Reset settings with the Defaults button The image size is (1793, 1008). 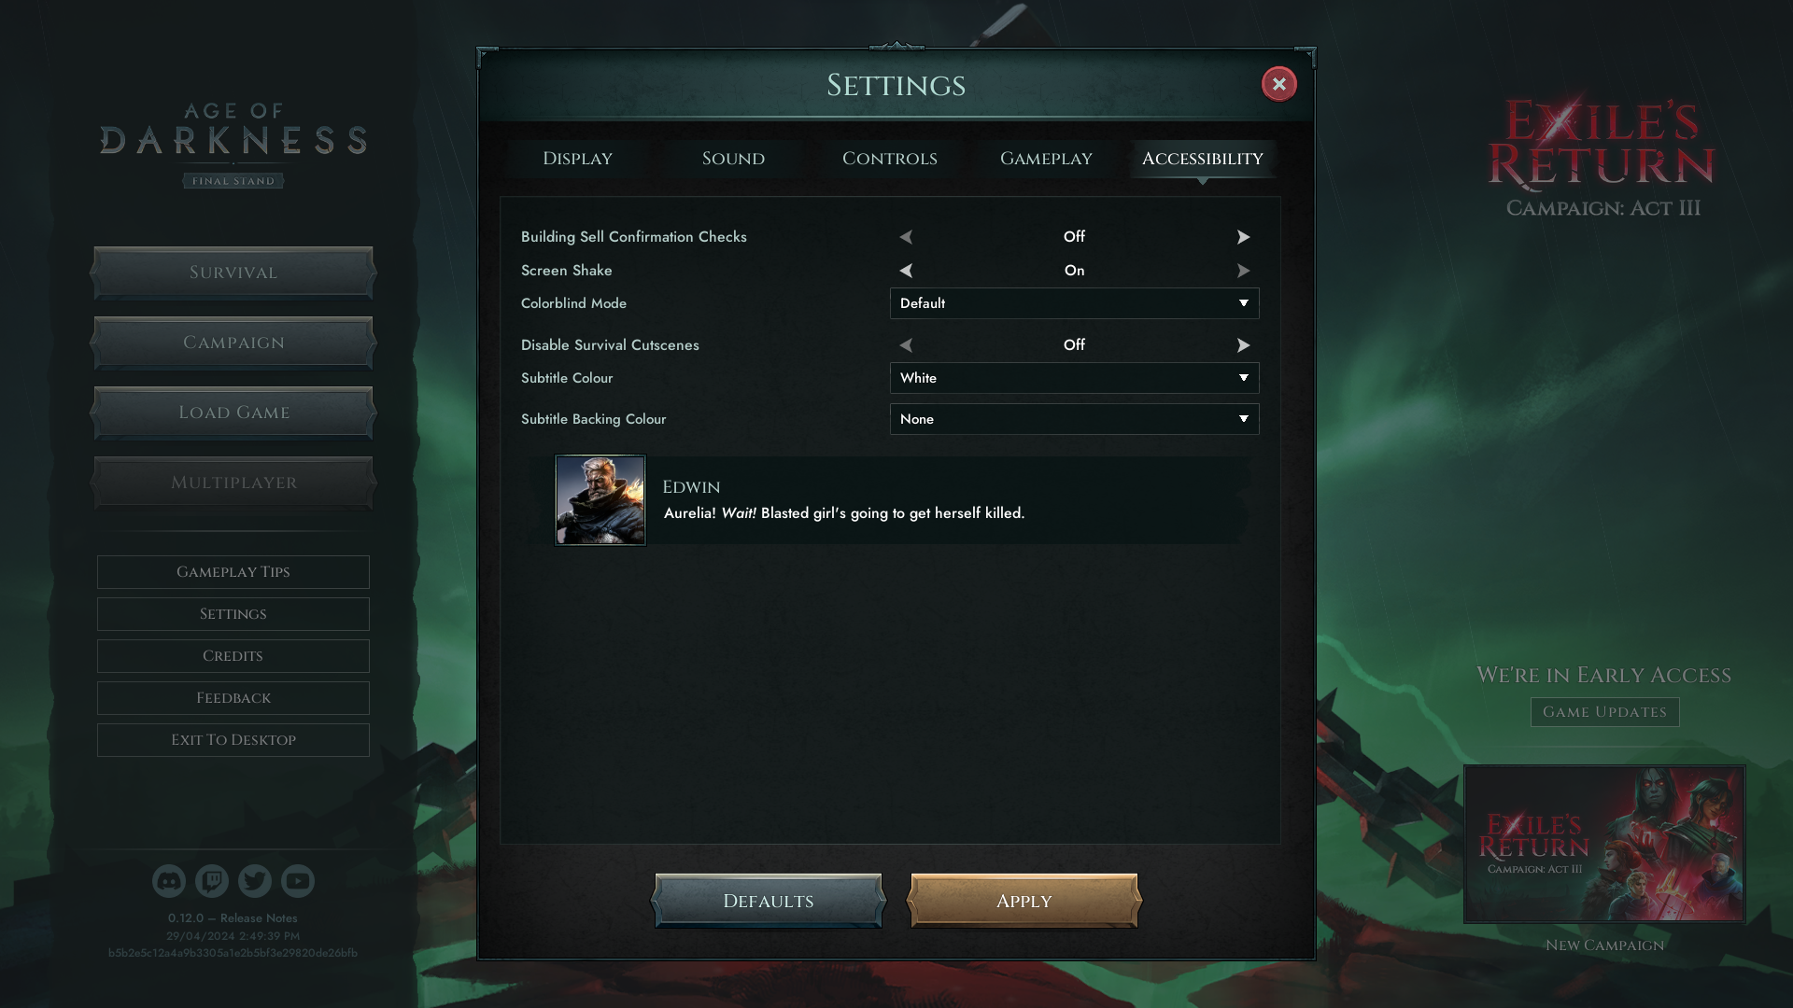click(x=769, y=901)
